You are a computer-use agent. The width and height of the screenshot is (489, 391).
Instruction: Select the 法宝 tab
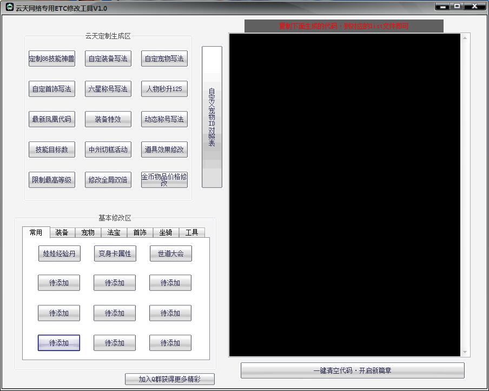(x=114, y=232)
